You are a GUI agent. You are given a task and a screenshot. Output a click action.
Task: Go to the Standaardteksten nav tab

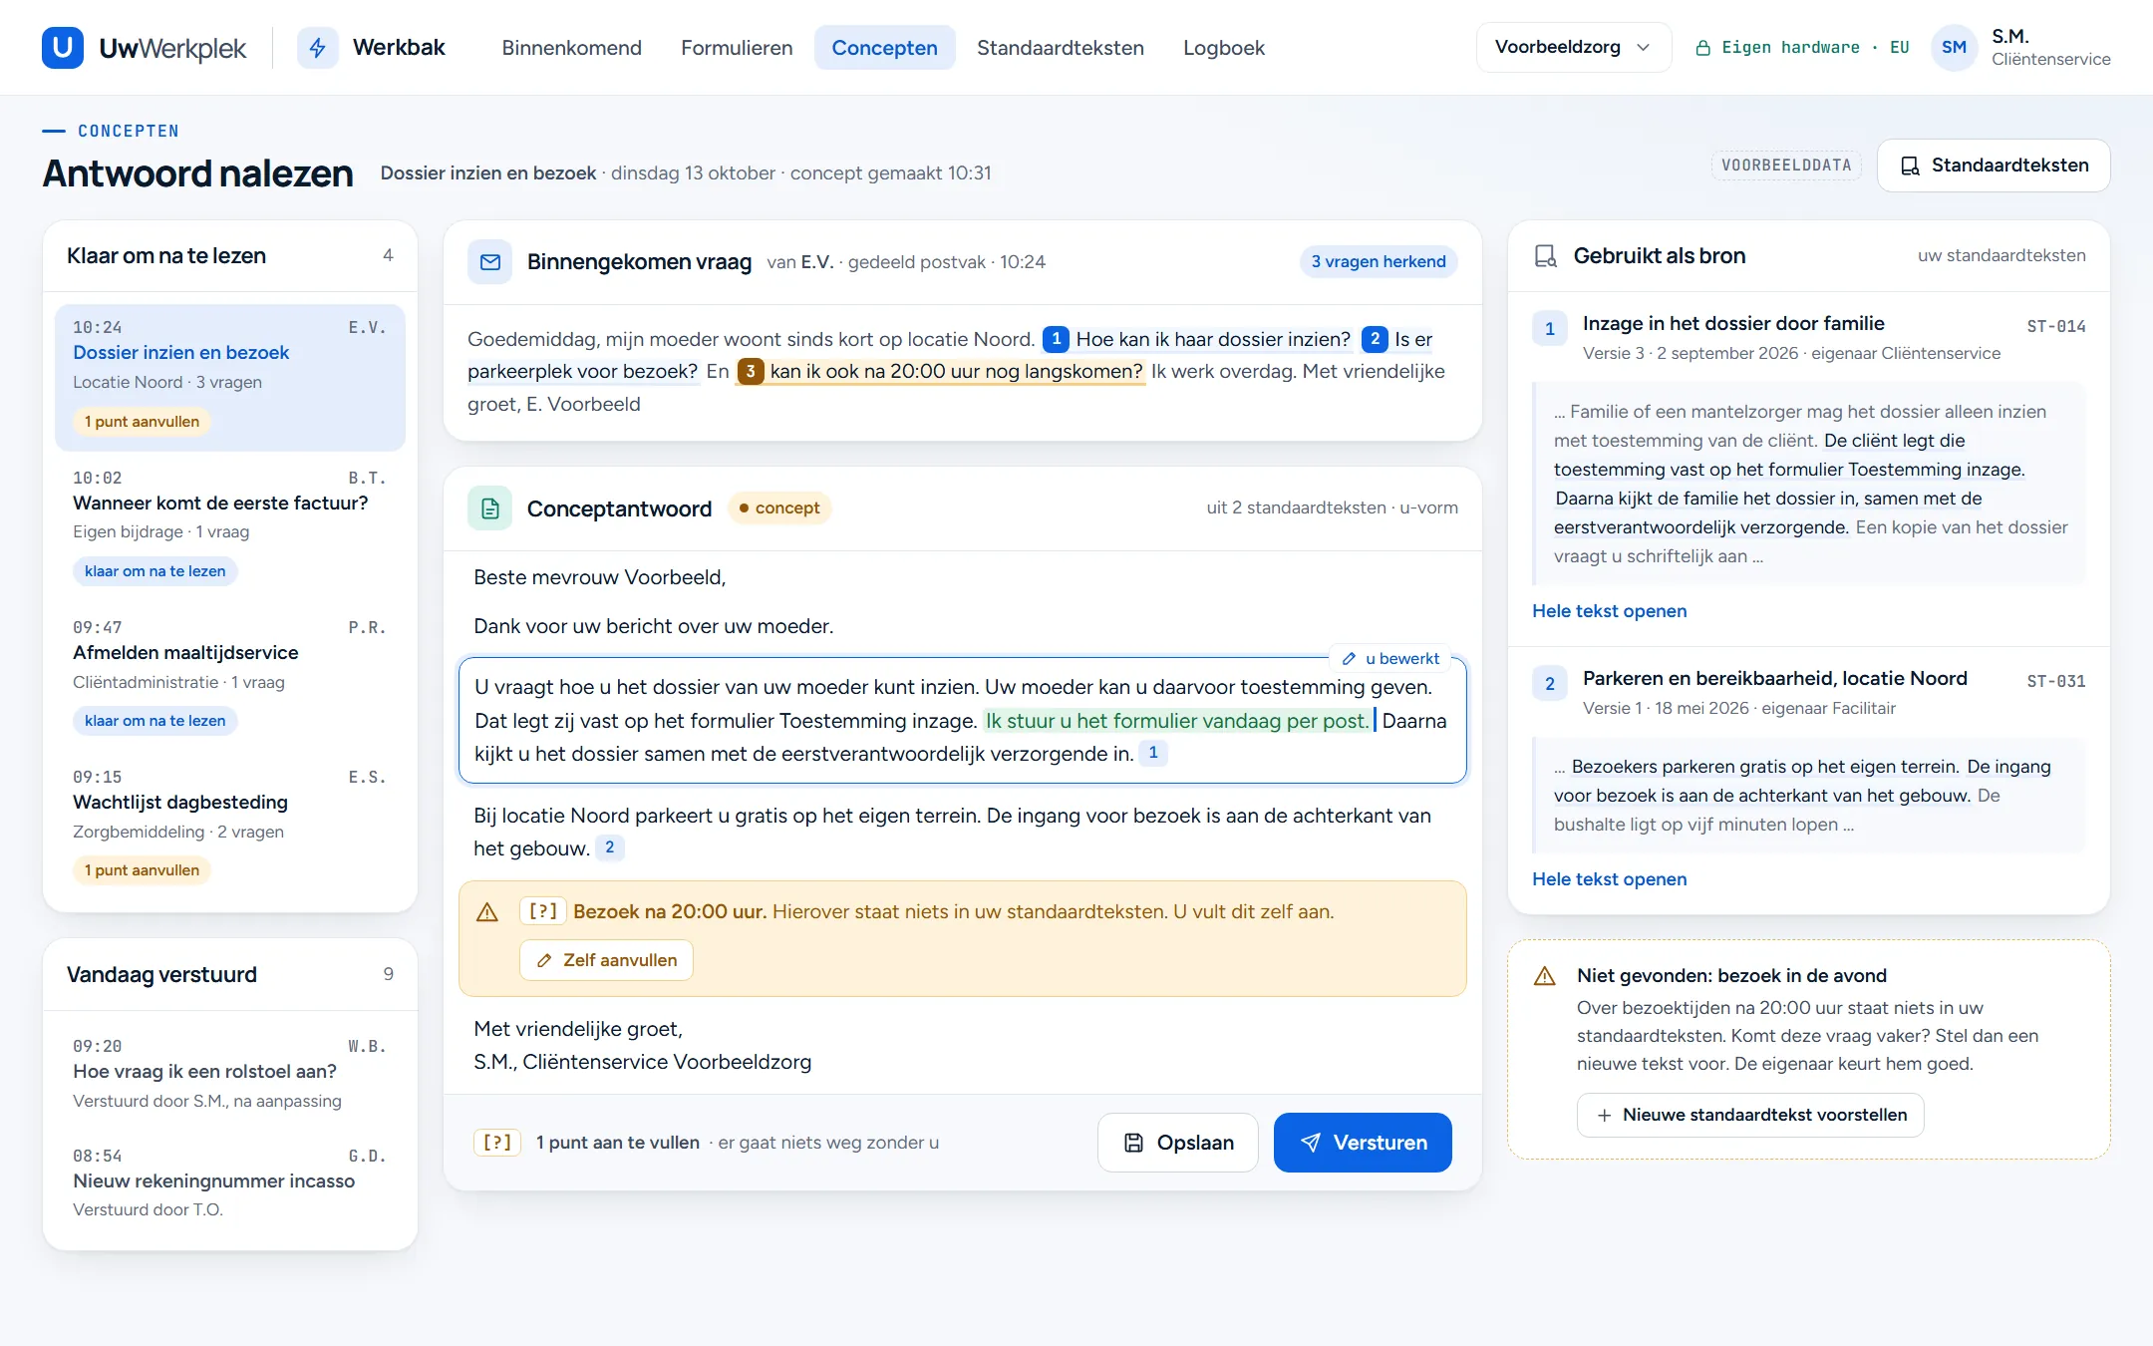1061,48
